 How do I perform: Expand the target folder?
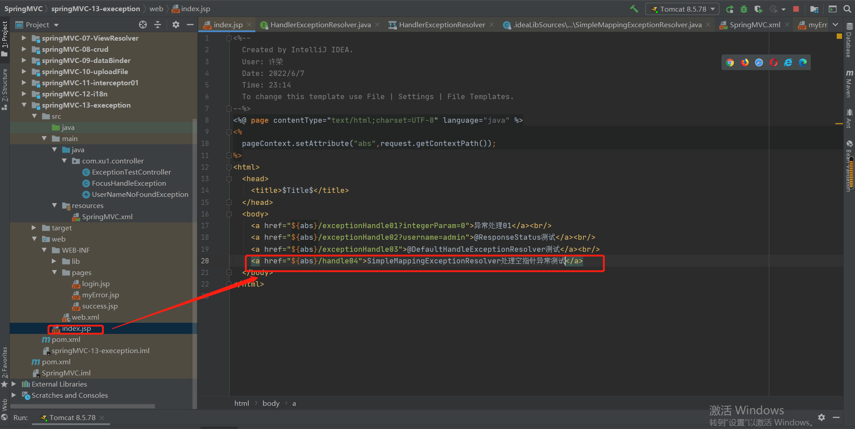[x=34, y=228]
